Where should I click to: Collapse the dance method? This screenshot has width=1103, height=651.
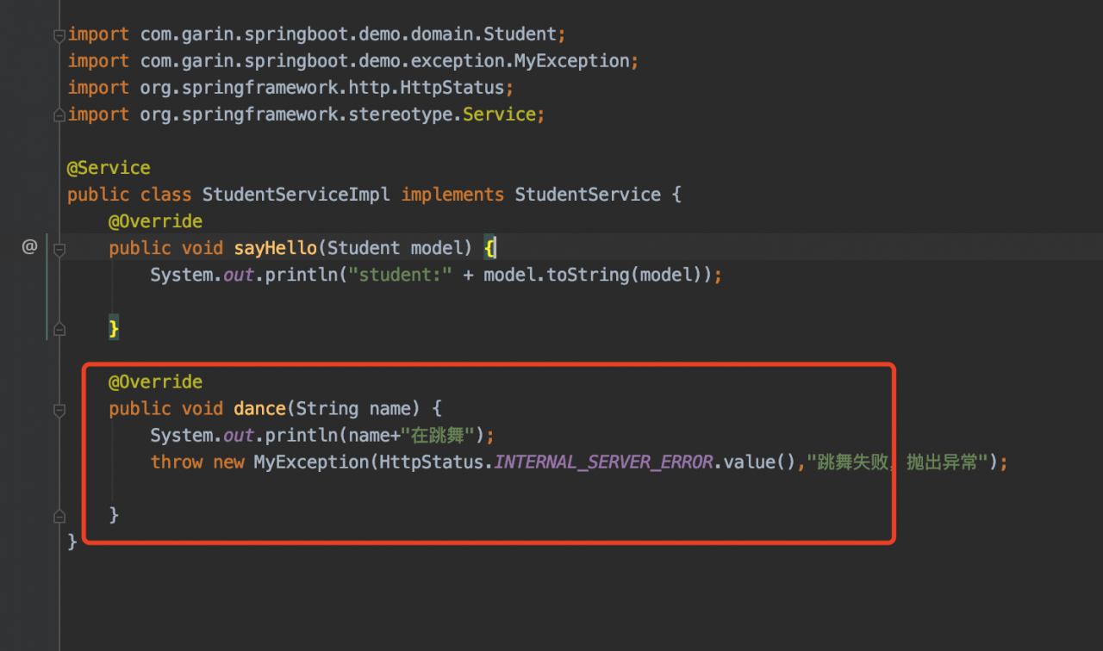click(59, 410)
